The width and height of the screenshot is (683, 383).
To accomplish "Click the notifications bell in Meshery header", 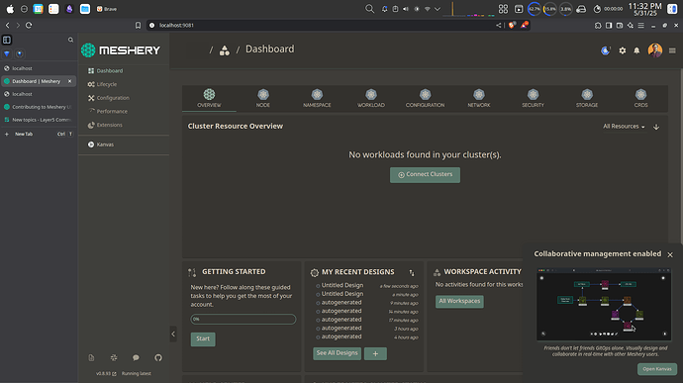I will (636, 50).
